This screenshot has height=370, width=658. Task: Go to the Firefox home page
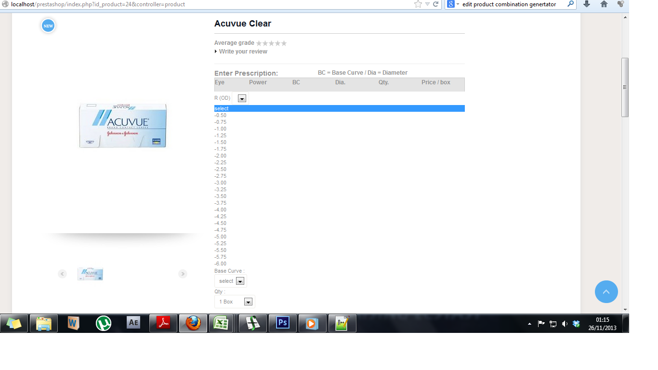[604, 4]
